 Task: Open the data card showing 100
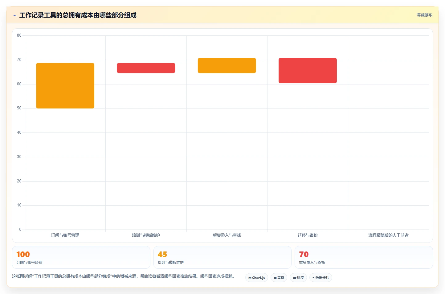[x=81, y=257]
